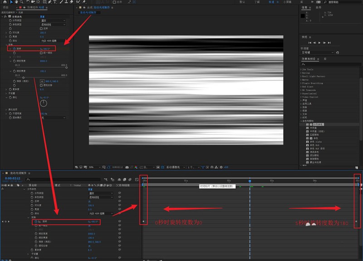Viewport: 363px width, 261px height.
Task: Toggle the 反转 checkbox
Action: click(41, 28)
